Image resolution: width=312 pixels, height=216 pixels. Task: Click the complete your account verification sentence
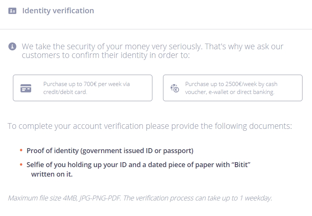point(150,126)
